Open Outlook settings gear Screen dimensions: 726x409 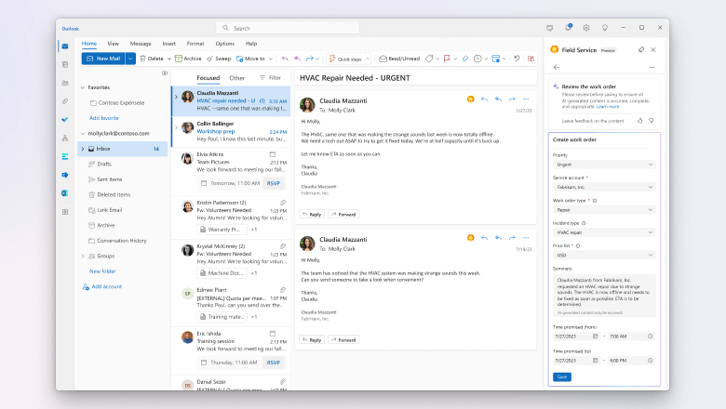[587, 28]
